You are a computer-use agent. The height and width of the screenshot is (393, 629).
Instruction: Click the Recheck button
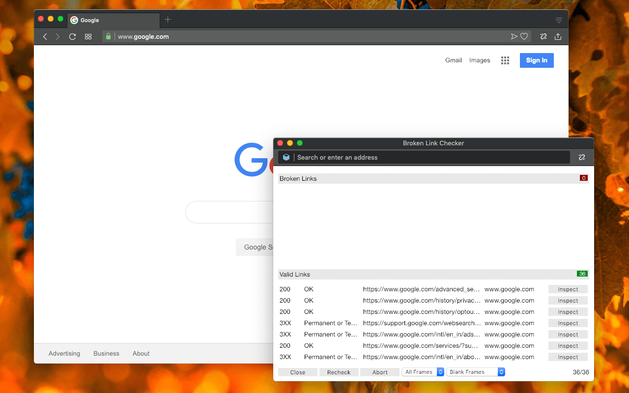[339, 372]
